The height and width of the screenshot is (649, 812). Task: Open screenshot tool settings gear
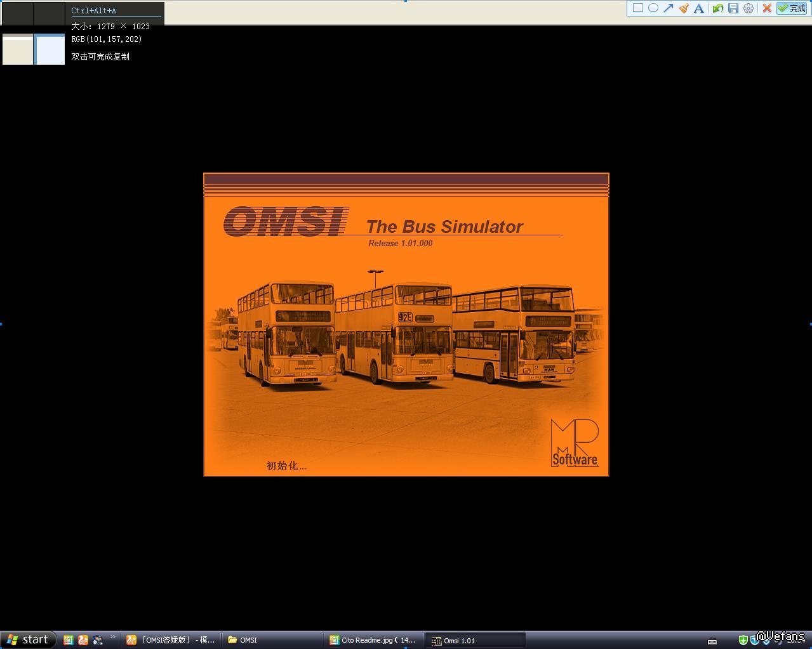pos(749,8)
